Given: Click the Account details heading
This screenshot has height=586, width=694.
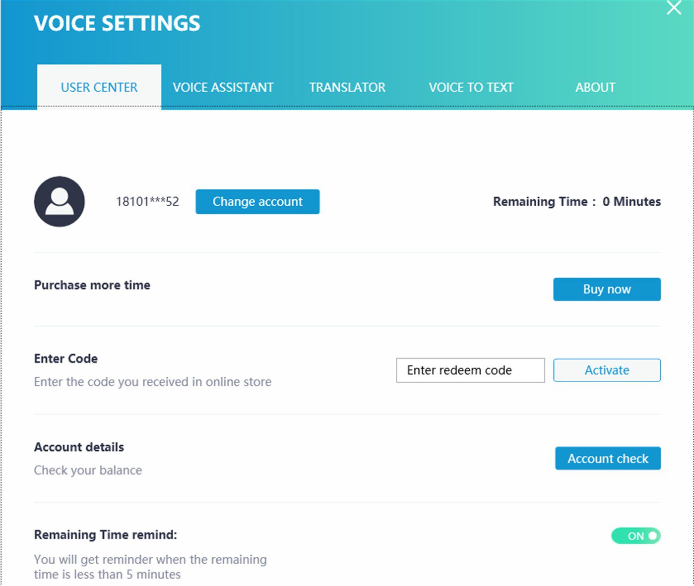Looking at the screenshot, I should click(x=79, y=447).
